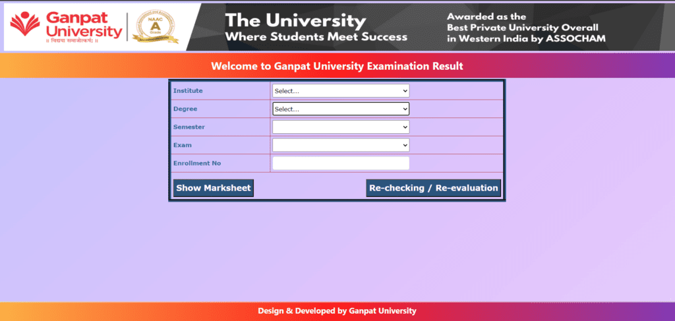Click the Degree label
Screen dimensions: 675x321
point(185,109)
